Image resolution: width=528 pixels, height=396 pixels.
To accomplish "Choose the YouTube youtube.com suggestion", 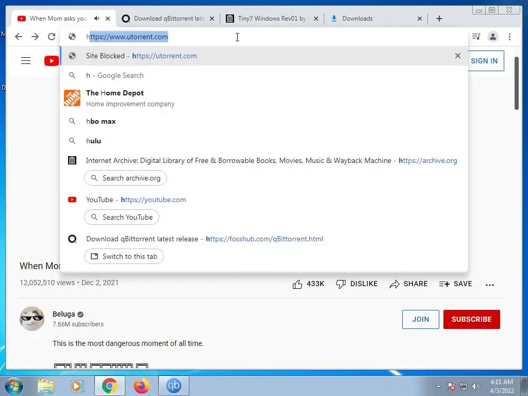I will tap(264, 200).
